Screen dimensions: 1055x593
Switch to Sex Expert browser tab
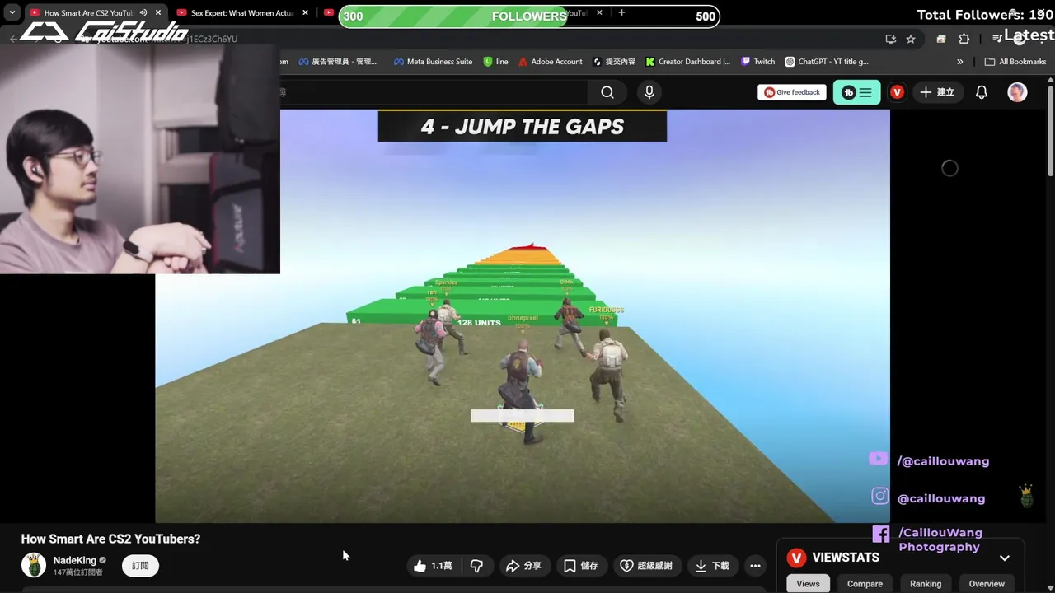(242, 13)
